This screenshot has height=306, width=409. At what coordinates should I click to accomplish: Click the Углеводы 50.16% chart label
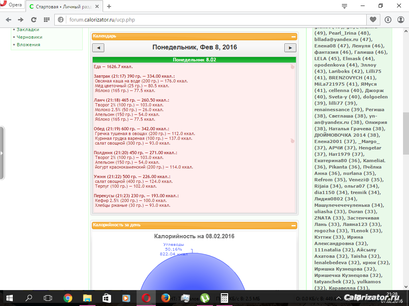click(173, 249)
